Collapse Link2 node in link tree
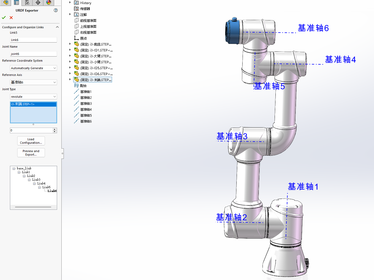Viewport: 374px width, 280px height. (24, 176)
